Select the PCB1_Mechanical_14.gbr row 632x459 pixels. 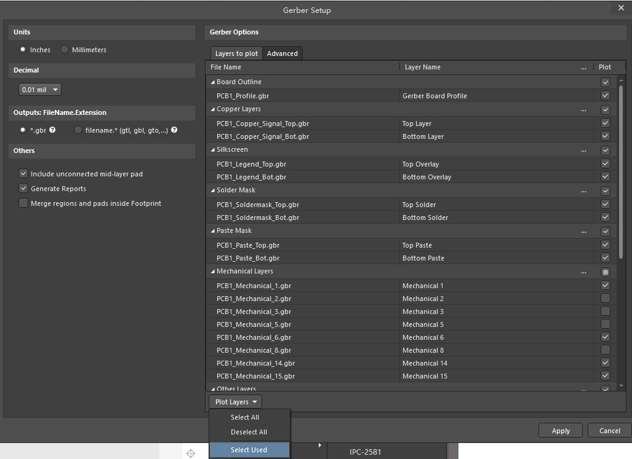coord(411,363)
